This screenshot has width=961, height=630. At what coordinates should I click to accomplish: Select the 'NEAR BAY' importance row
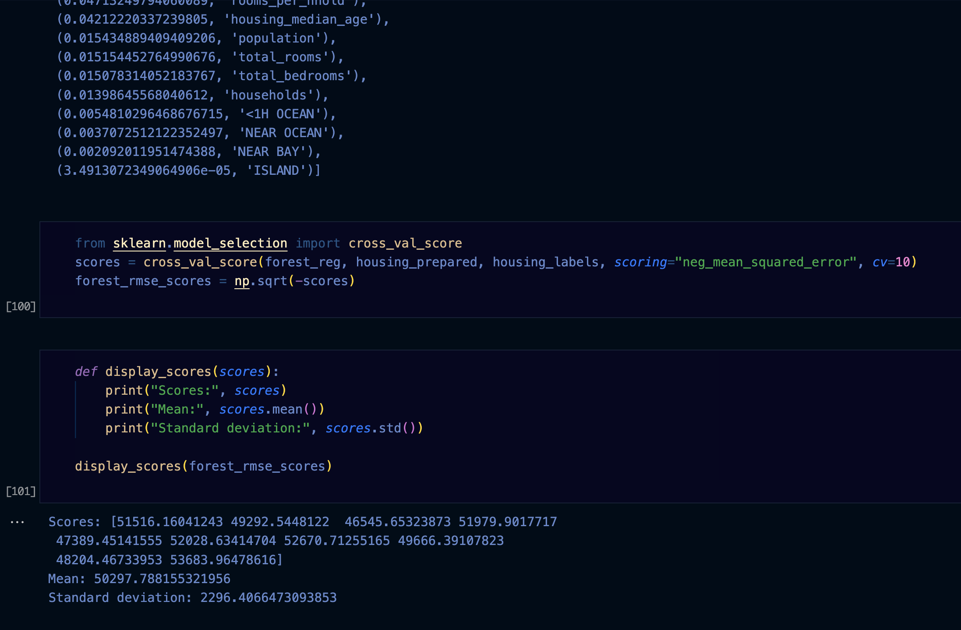189,152
